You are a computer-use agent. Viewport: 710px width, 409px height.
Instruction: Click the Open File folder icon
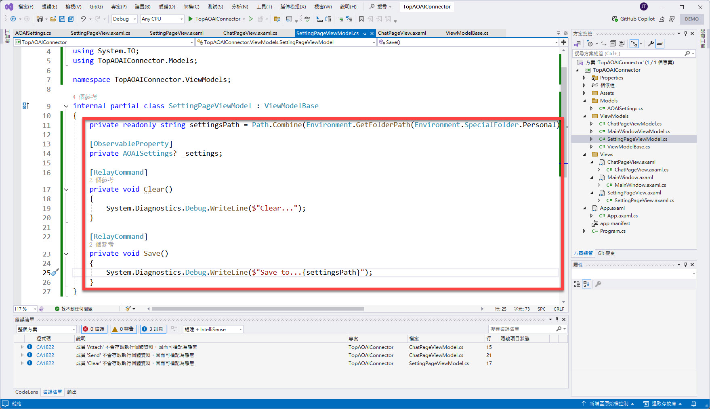point(53,19)
